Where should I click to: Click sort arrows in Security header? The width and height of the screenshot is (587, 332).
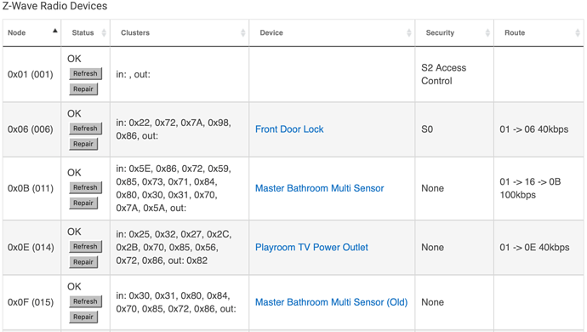coord(487,33)
